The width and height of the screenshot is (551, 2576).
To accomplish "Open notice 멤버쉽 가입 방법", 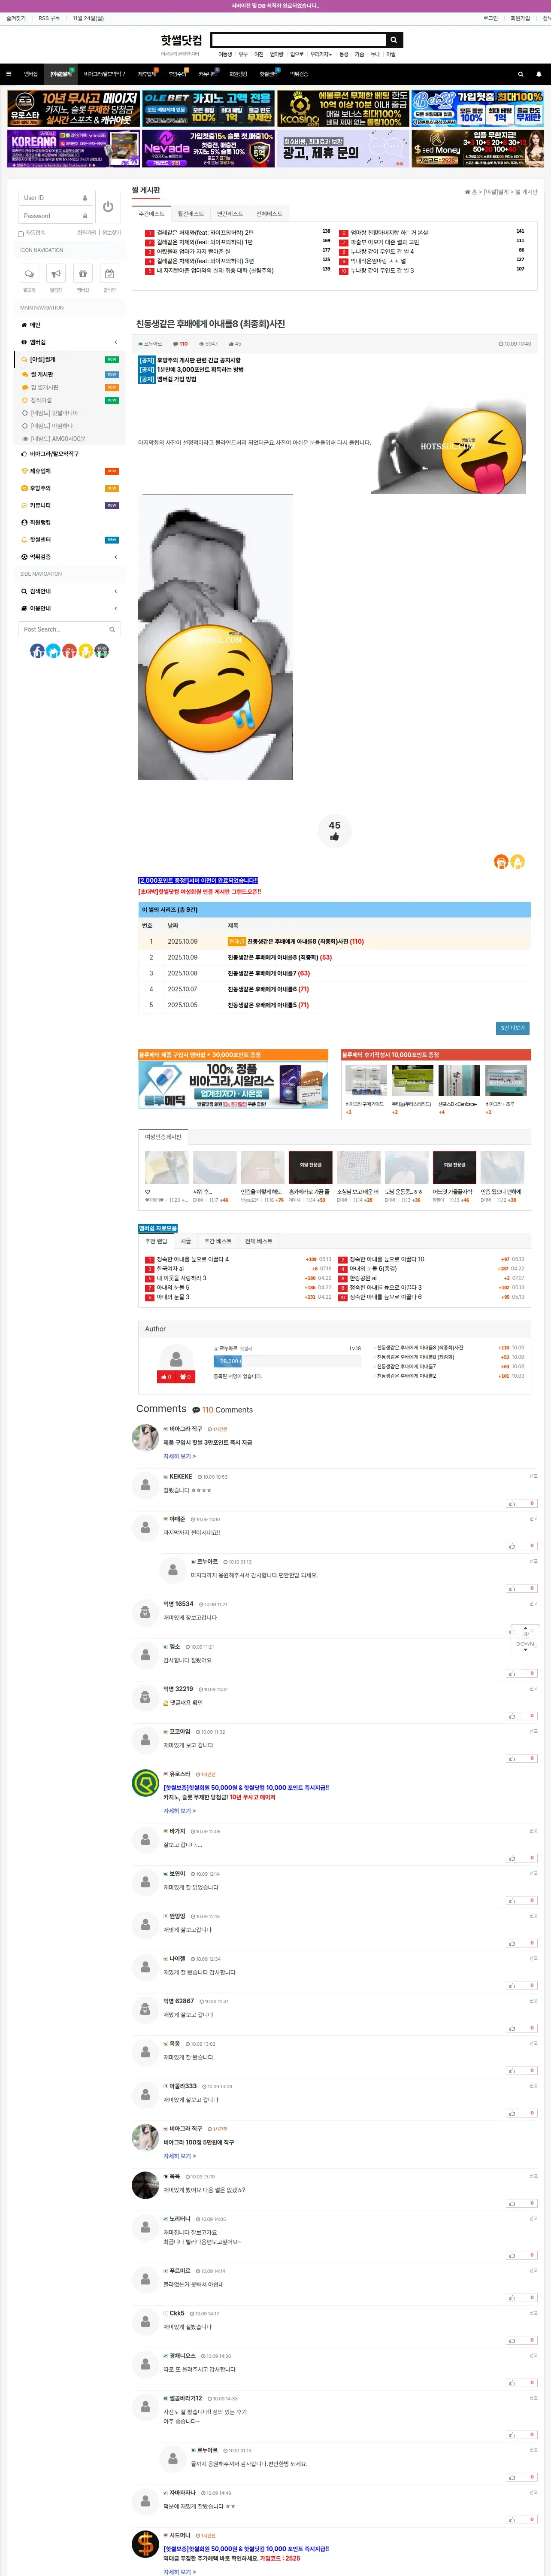I will (176, 379).
